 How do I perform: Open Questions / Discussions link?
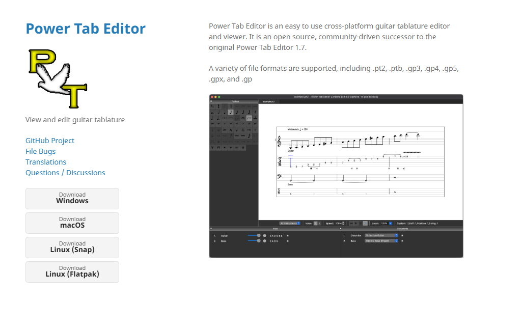(65, 173)
